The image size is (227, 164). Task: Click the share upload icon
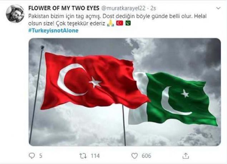pos(186,156)
